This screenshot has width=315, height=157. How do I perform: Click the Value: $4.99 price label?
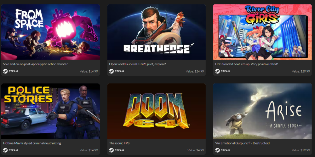click(x=196, y=150)
